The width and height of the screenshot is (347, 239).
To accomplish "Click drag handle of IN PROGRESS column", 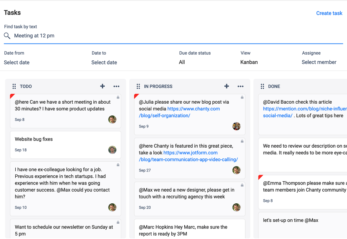I will pos(138,86).
